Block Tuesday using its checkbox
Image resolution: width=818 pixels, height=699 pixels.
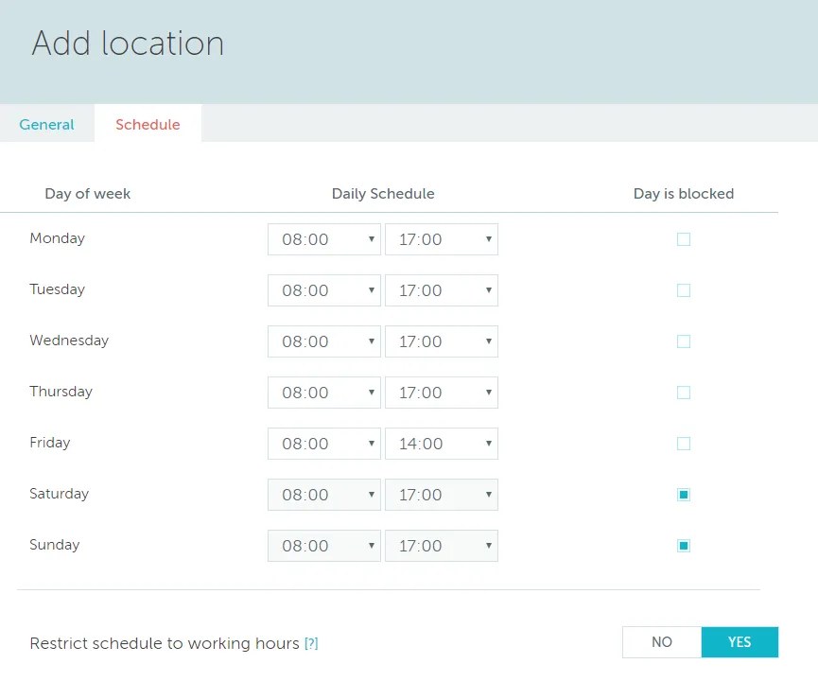click(683, 290)
